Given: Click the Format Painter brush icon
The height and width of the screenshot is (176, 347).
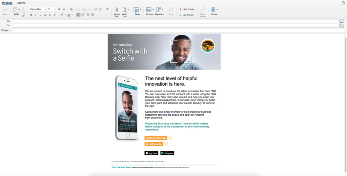Looking at the screenshot, I should point(23,16).
